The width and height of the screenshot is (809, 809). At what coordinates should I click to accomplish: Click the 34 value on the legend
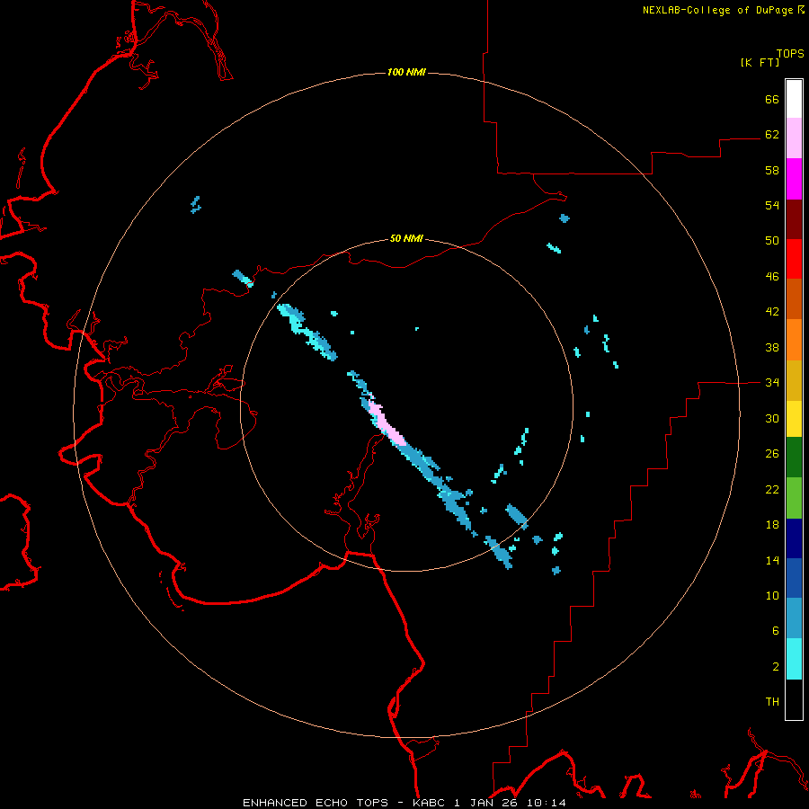click(772, 383)
